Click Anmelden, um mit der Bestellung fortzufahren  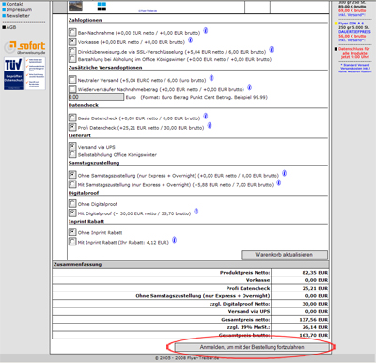point(252,347)
